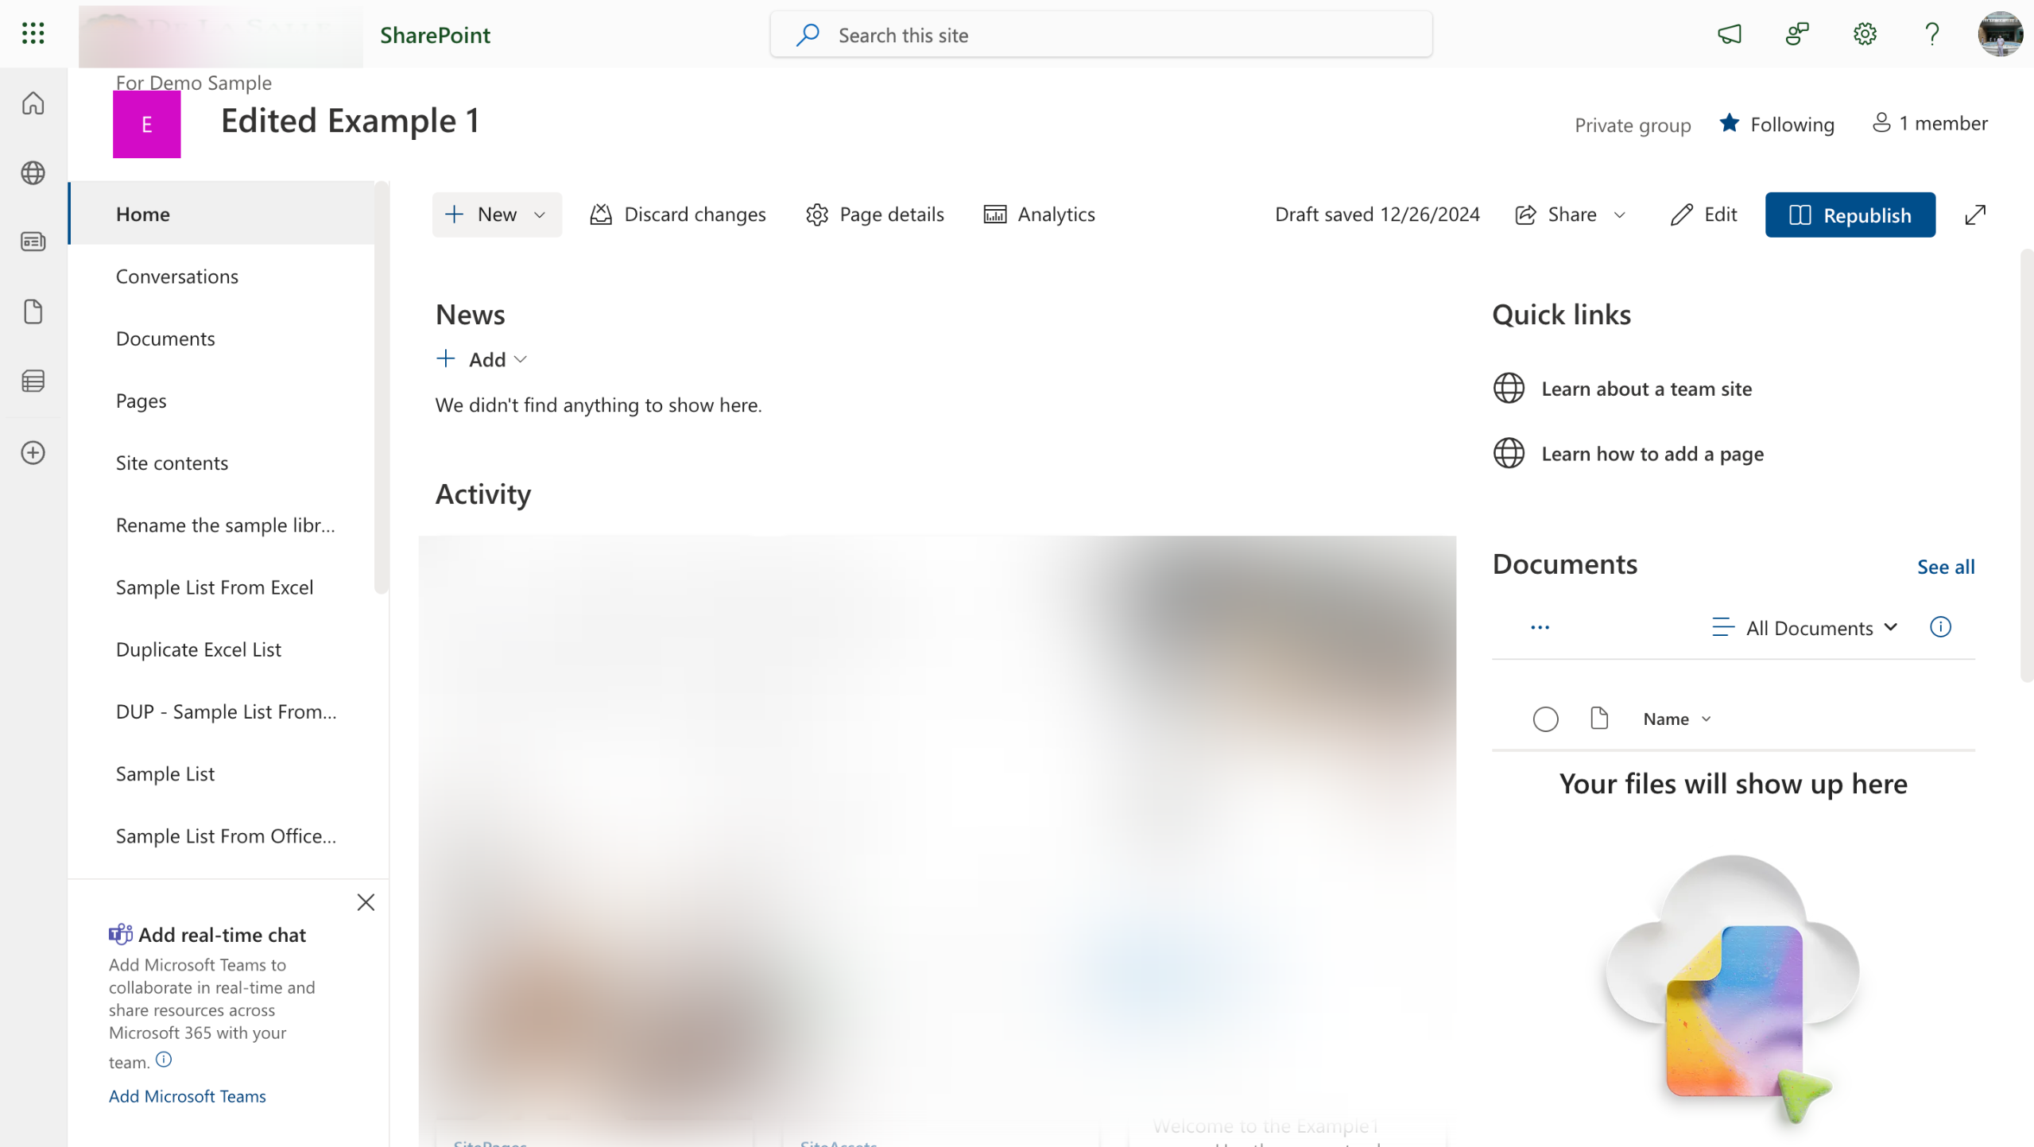Open My lists icon in left rail

(x=33, y=381)
